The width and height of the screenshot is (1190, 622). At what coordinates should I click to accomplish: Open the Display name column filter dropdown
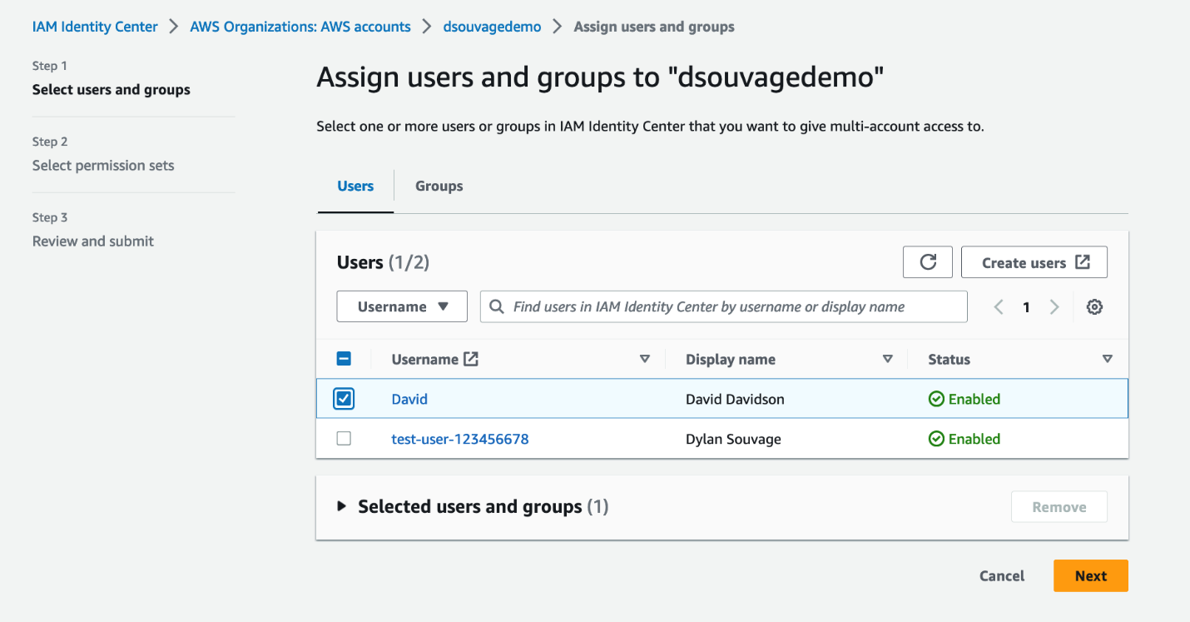pos(887,358)
